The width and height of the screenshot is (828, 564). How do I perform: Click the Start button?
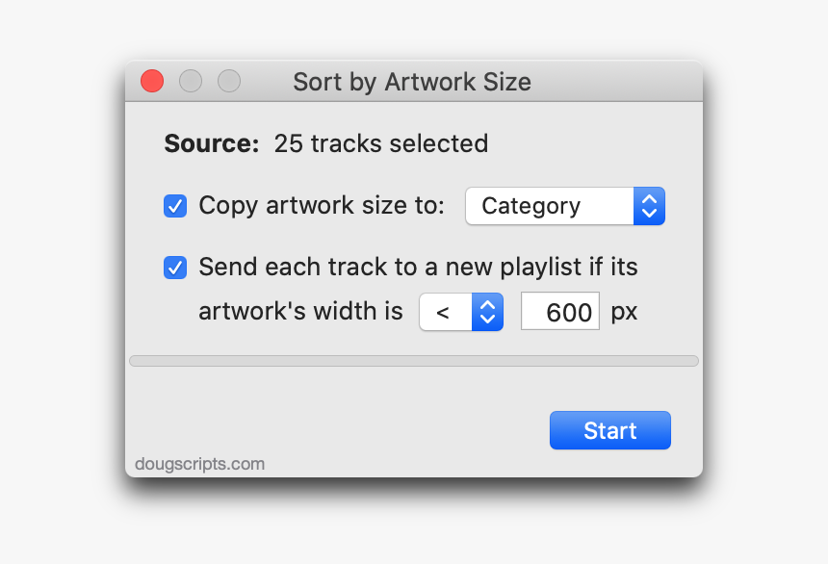(610, 430)
